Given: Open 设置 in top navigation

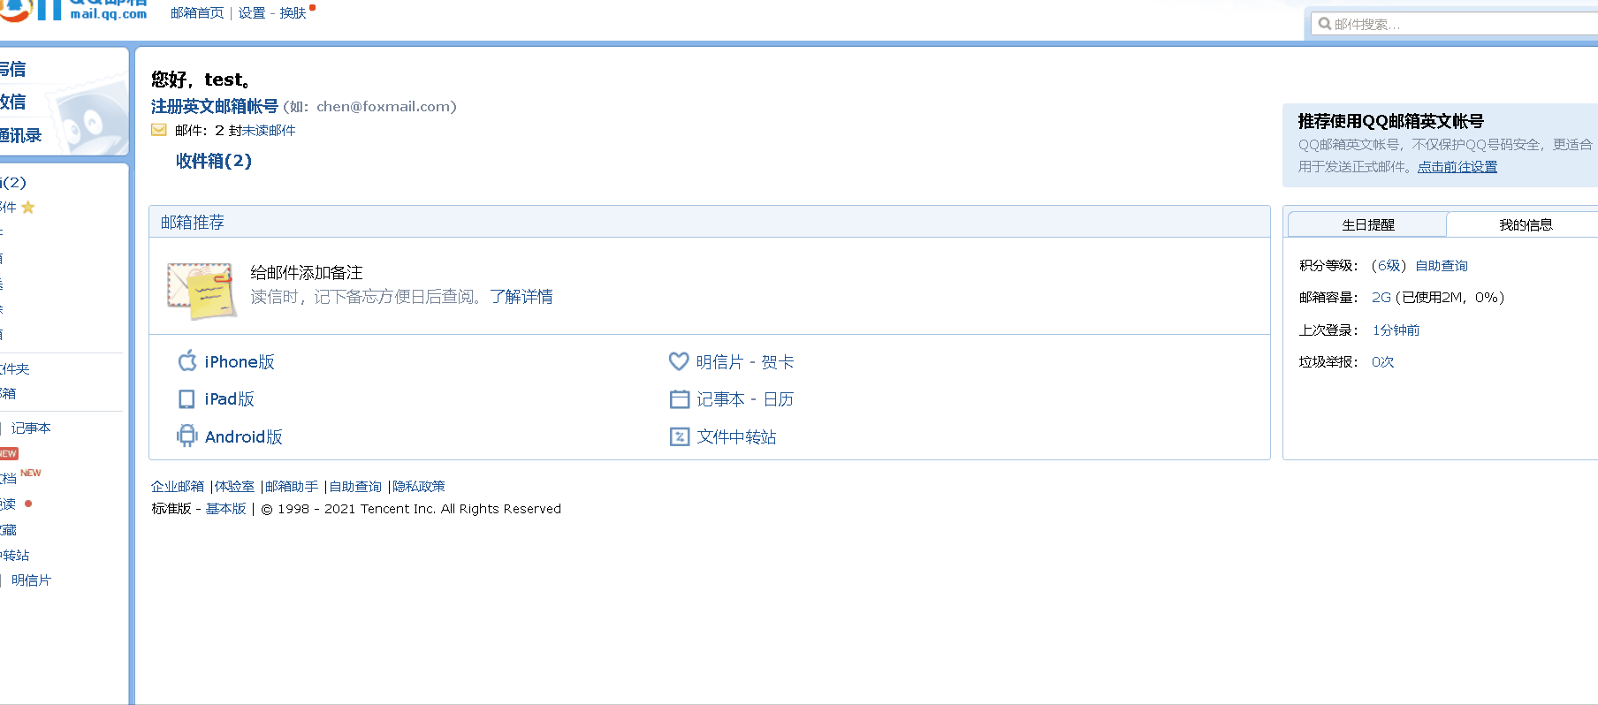Looking at the screenshot, I should pos(252,13).
